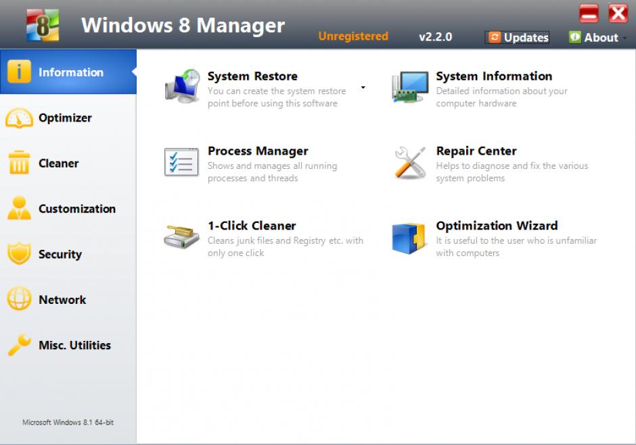This screenshot has width=636, height=445.
Task: Switch to the Optimizer tab
Action: point(68,117)
